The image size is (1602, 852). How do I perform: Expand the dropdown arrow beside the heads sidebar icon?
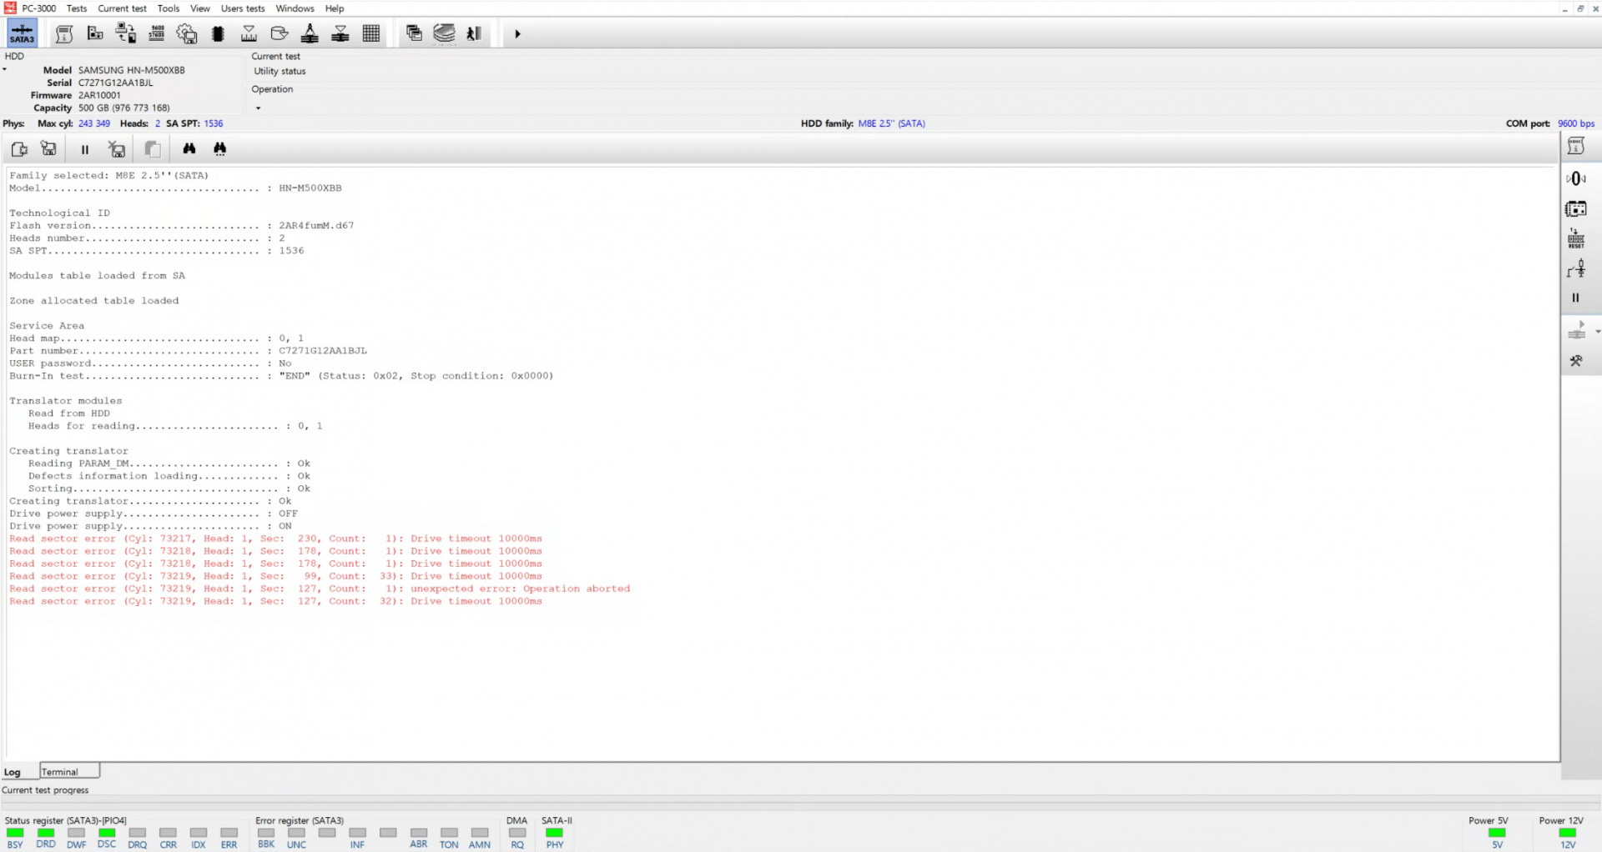(x=1597, y=332)
